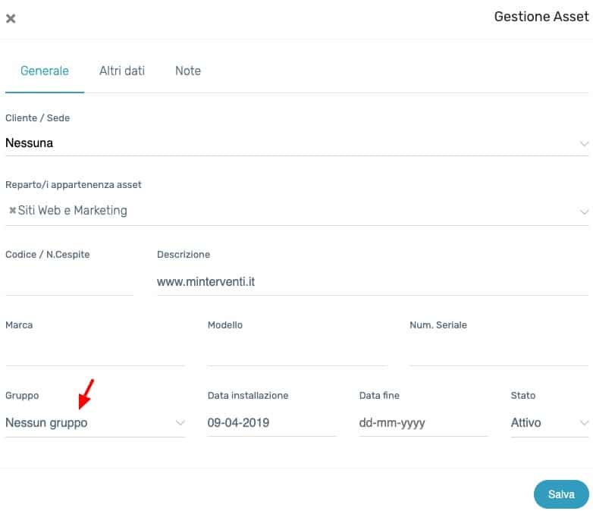Change the Attivo status value

pos(526,422)
